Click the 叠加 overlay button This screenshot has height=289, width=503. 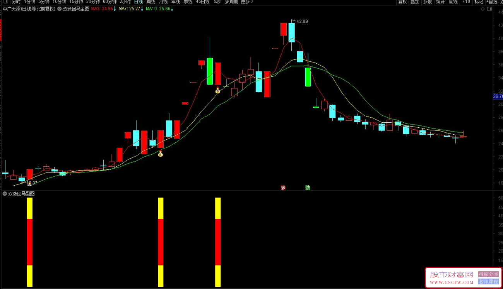tap(415, 2)
